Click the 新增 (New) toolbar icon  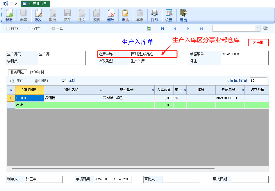point(9,15)
